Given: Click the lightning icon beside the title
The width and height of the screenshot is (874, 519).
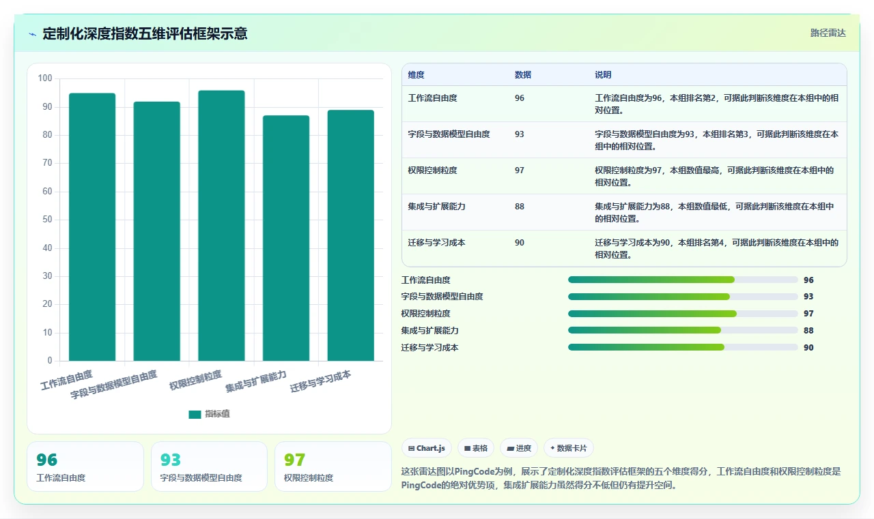Looking at the screenshot, I should pos(32,34).
